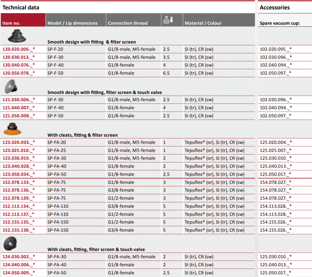Select item number 152.113.134._*
Image resolution: width=312 pixels, height=277 pixels.
tap(18, 206)
